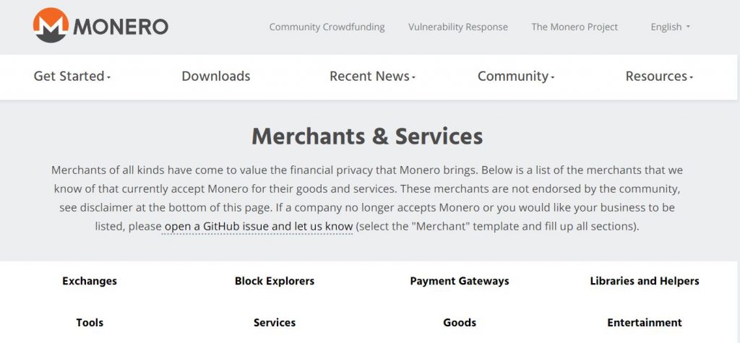Select the Payment Gateways category
Image resolution: width=740 pixels, height=343 pixels.
[x=460, y=281]
